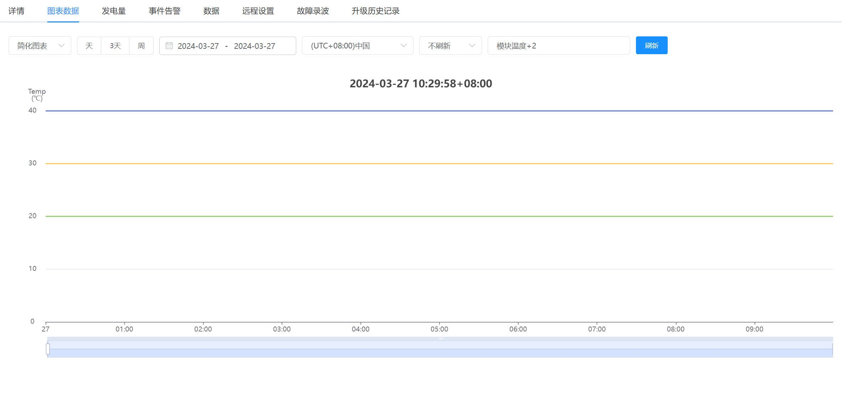Click the 模块温度+2 selector field

click(x=559, y=46)
